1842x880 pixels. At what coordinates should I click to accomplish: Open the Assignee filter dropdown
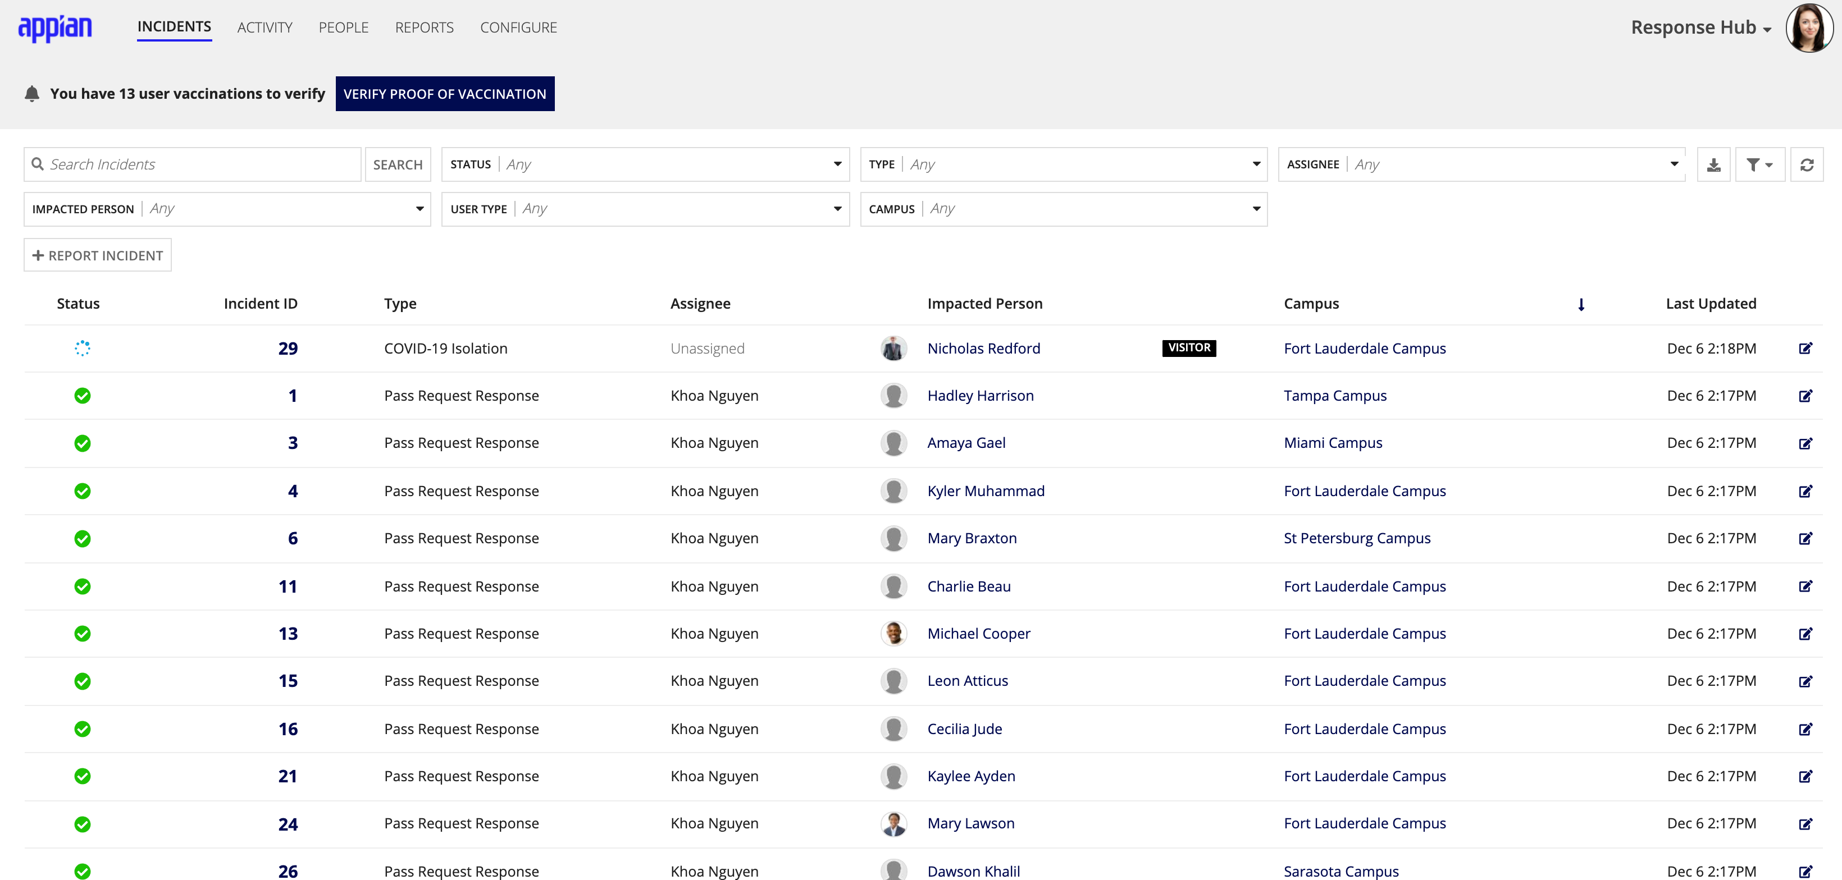(x=1481, y=164)
